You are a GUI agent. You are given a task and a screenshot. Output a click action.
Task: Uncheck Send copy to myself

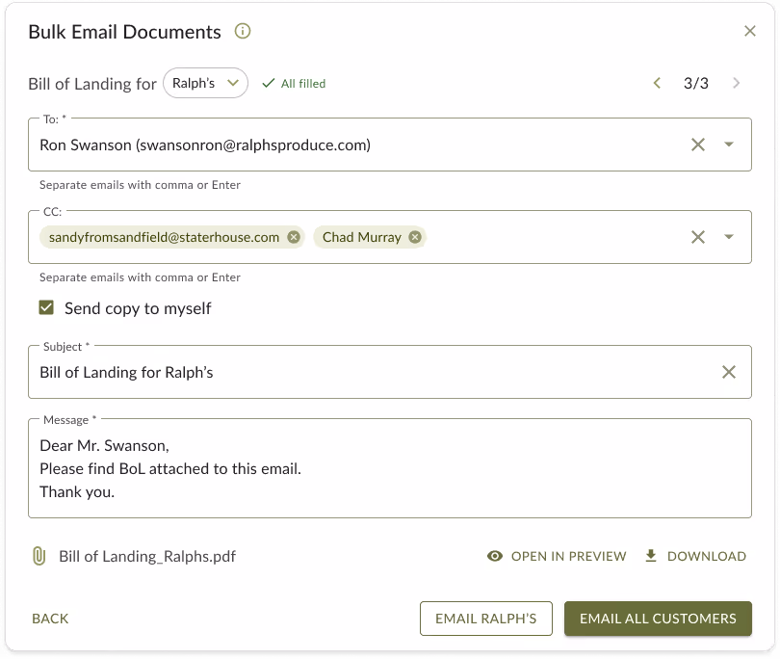[x=45, y=308]
